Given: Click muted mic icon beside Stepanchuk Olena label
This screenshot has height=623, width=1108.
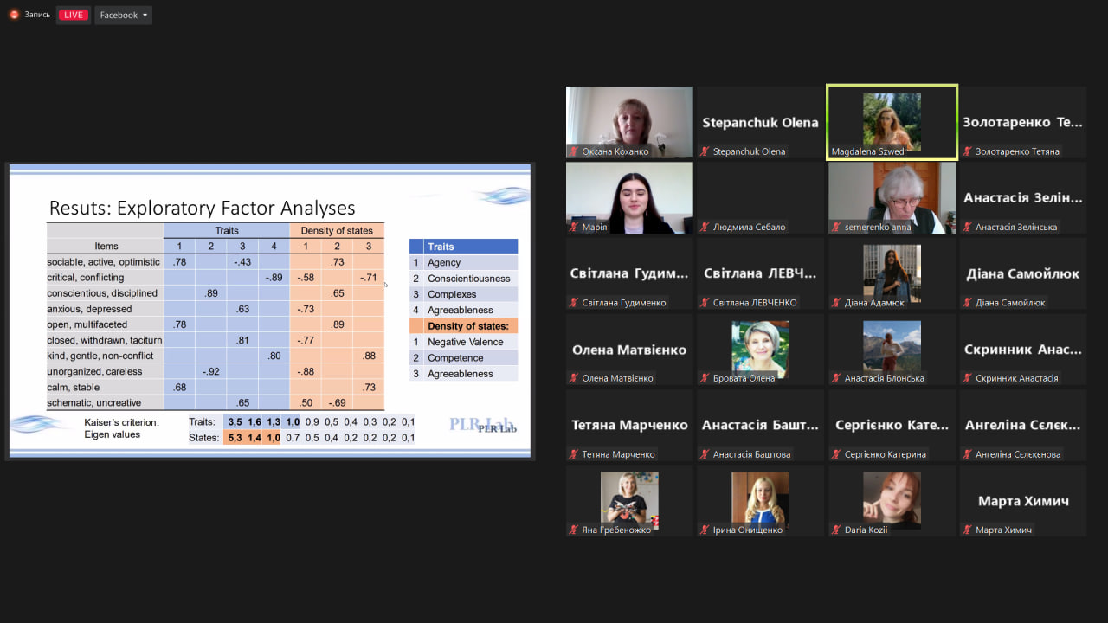Looking at the screenshot, I should [705, 152].
